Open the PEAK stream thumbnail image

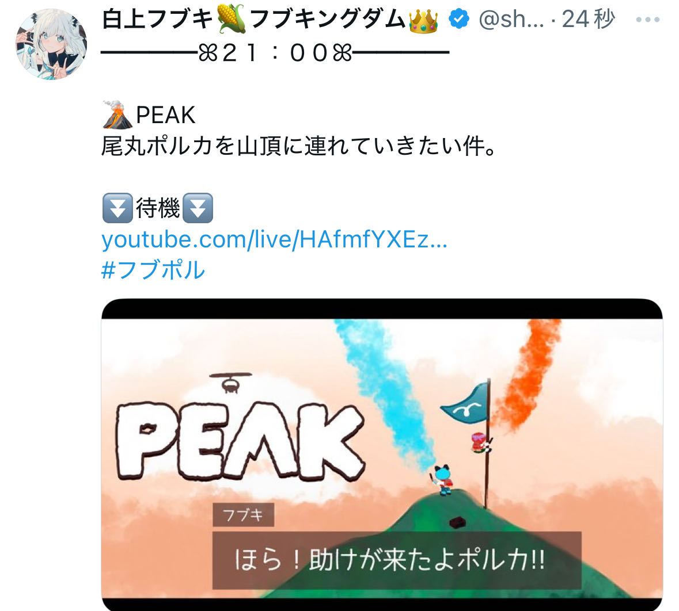(382, 455)
